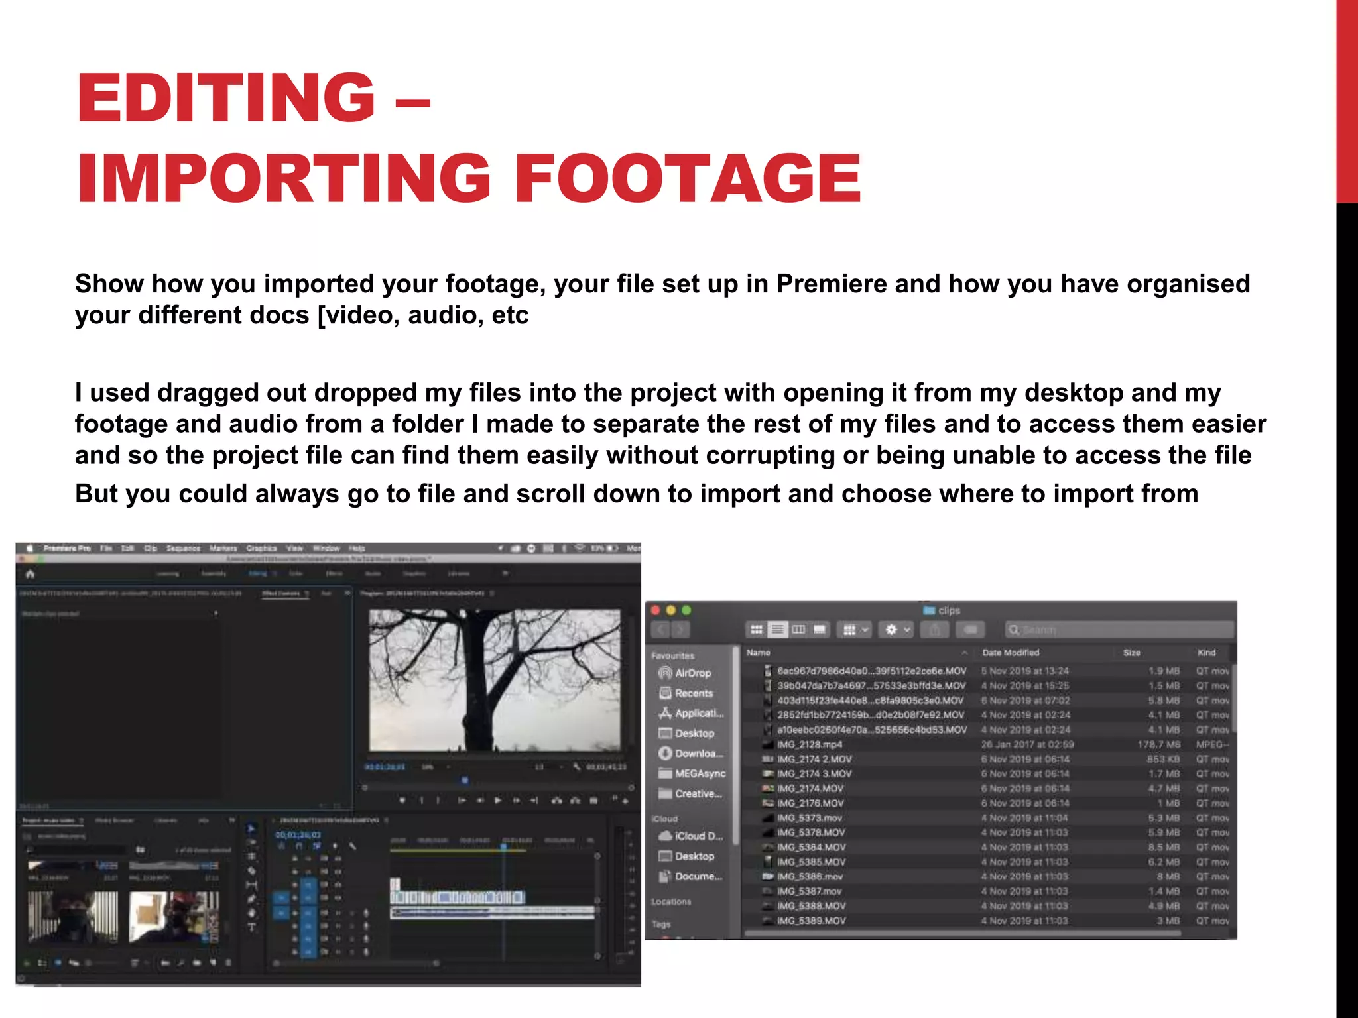Screen dimensions: 1358x1018
Task: Click the Go to In point button
Action: [x=462, y=801]
